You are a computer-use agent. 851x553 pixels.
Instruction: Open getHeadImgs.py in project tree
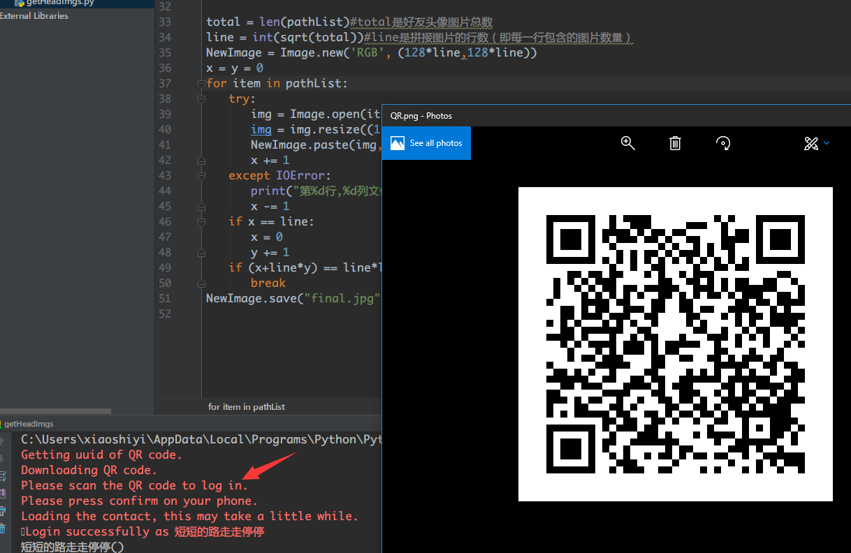(x=54, y=3)
